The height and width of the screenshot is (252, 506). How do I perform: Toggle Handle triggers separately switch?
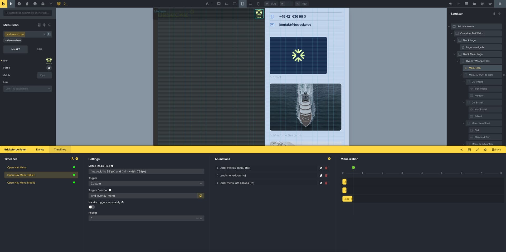point(91,207)
